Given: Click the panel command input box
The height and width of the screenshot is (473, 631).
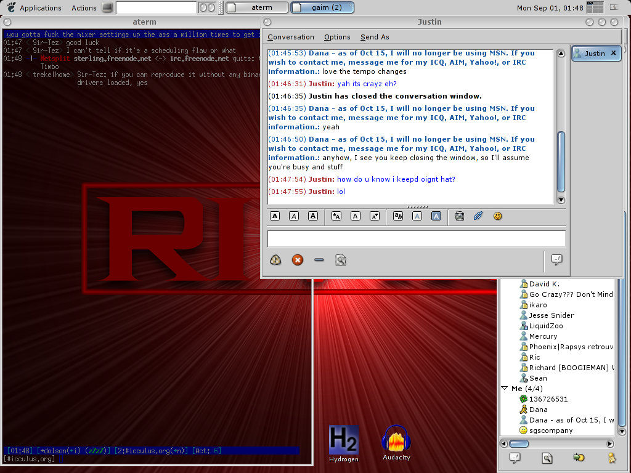Looking at the screenshot, I should coord(156,7).
